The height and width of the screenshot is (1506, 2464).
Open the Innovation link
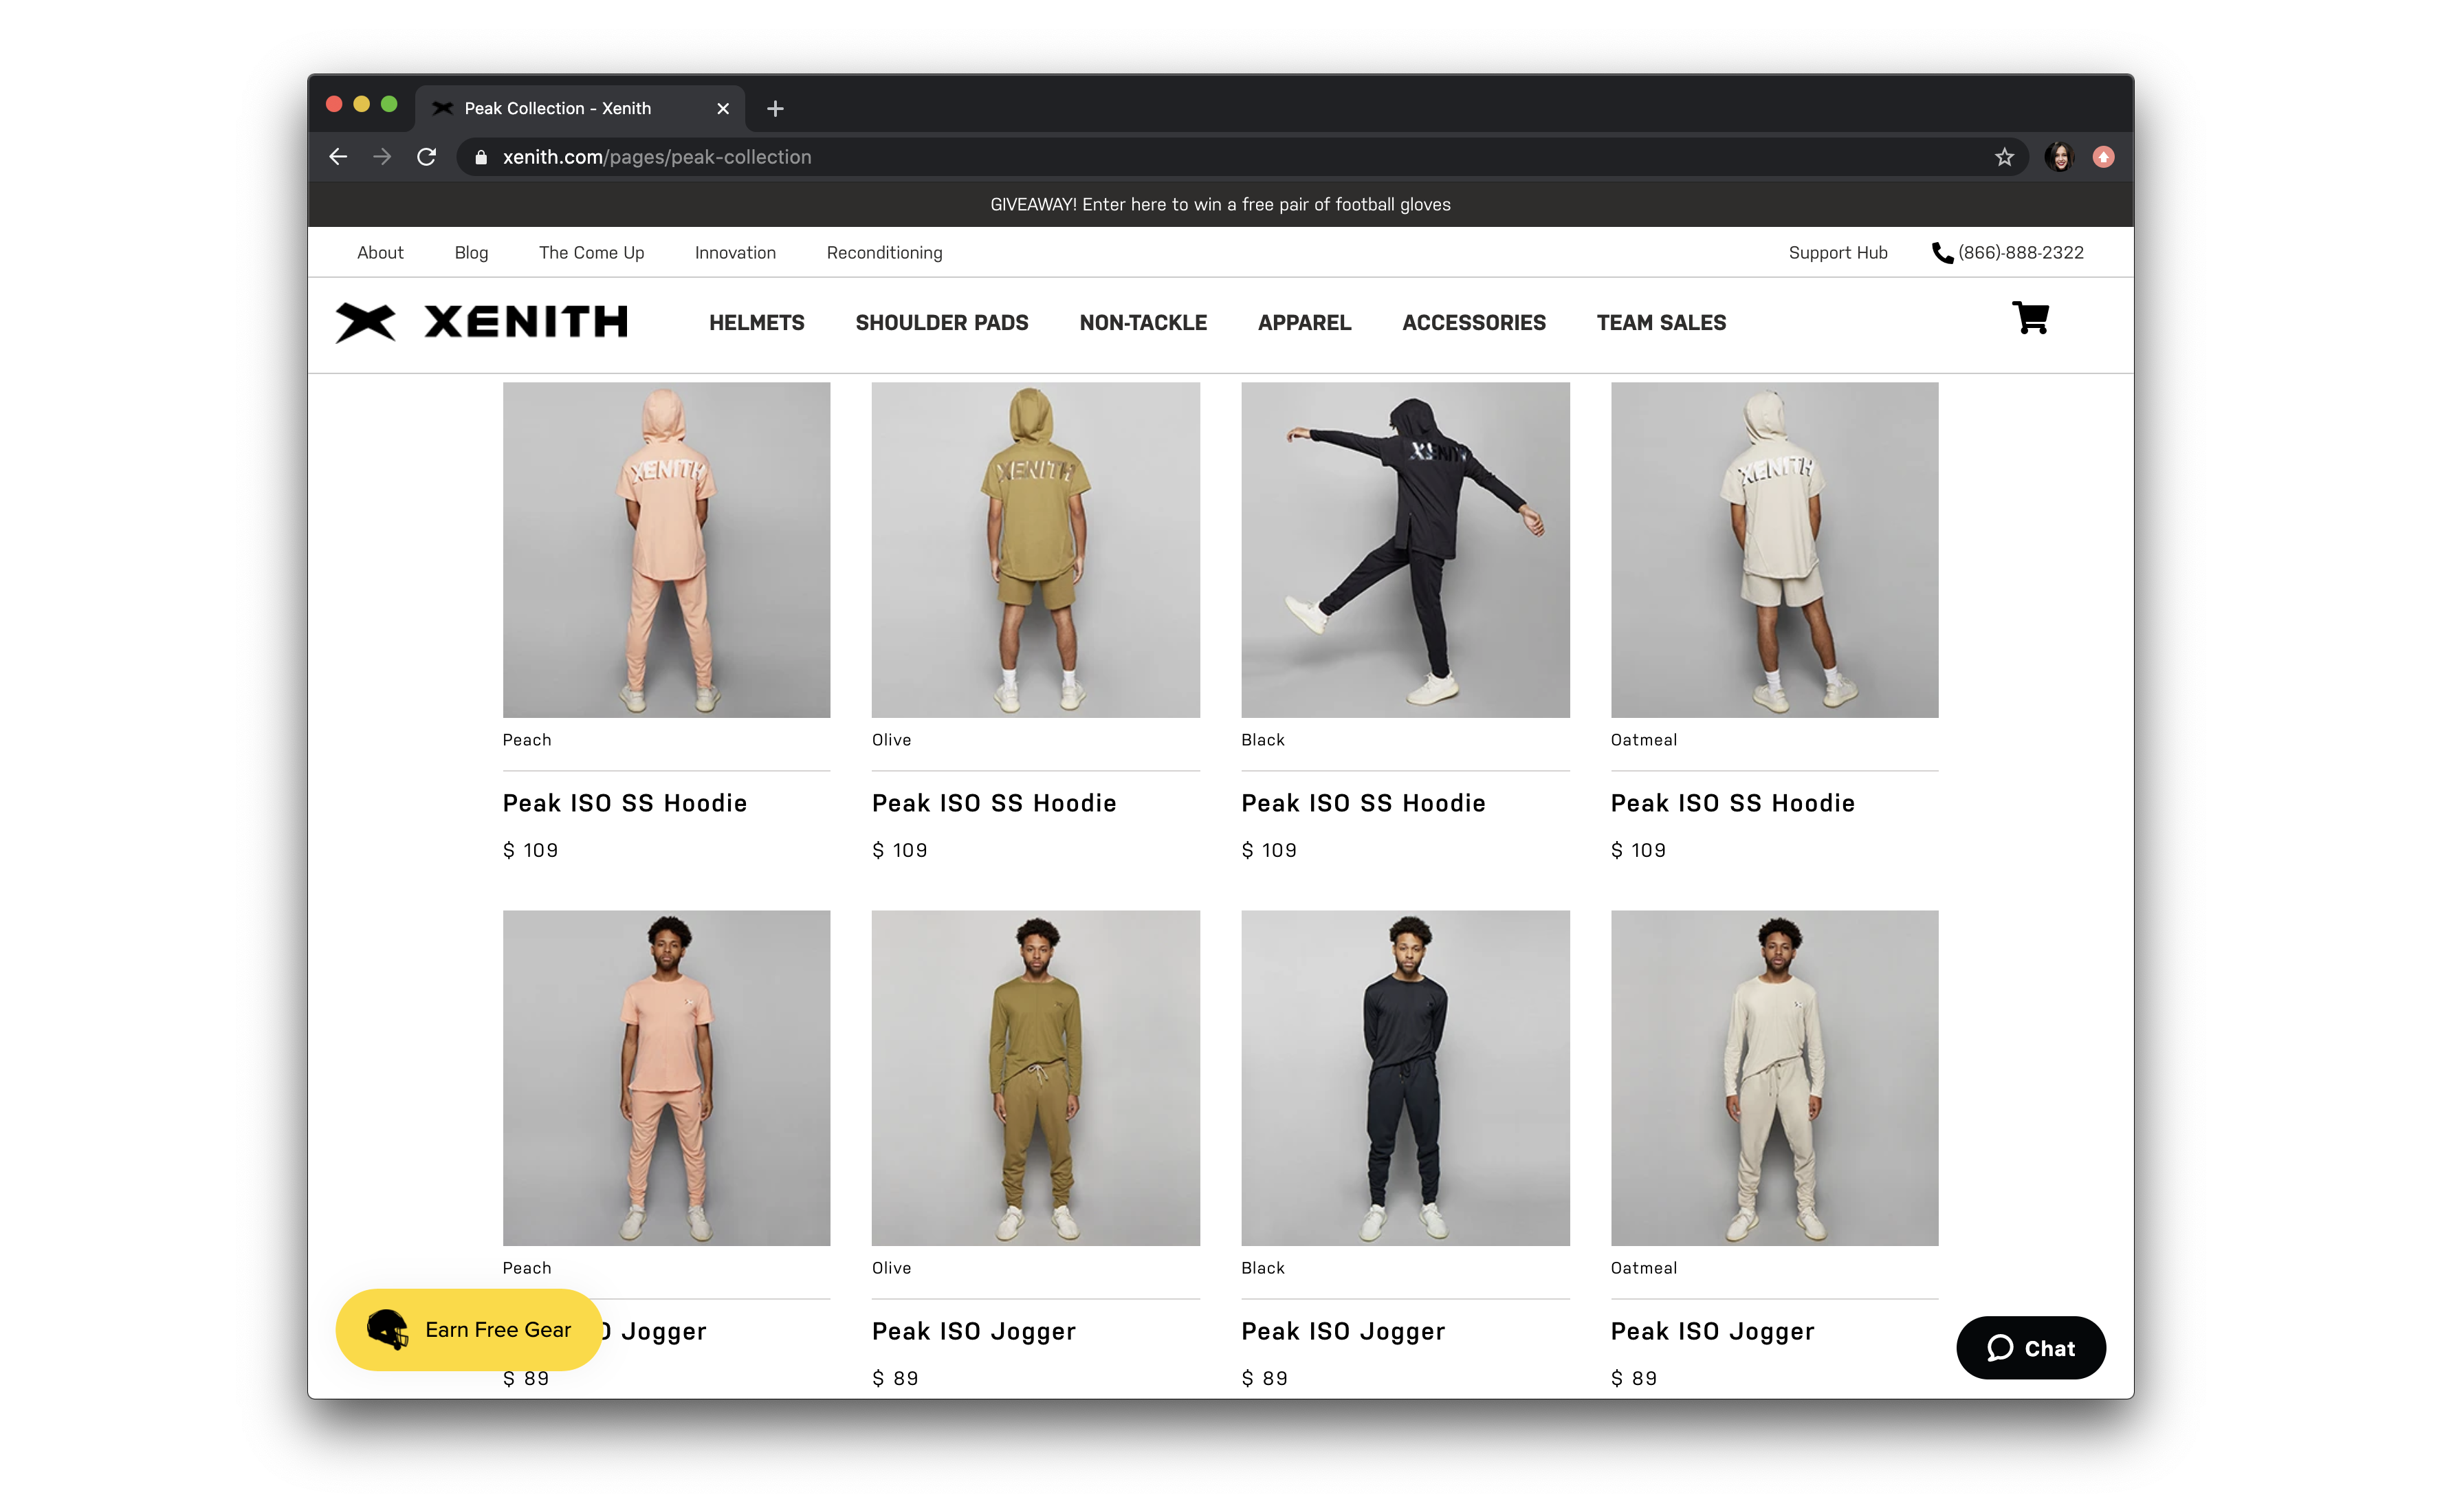[x=735, y=253]
